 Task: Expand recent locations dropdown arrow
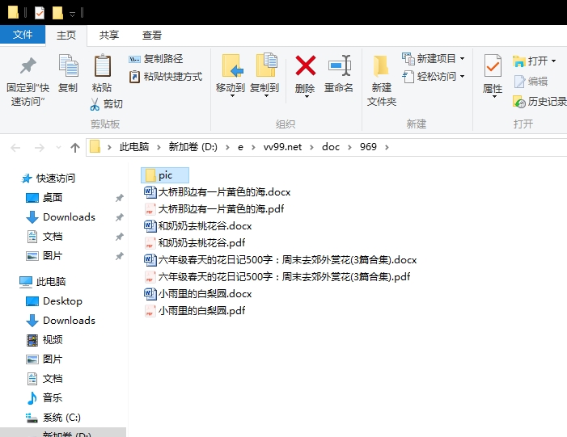click(58, 147)
